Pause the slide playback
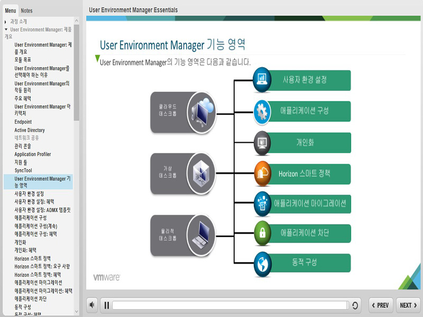The image size is (423, 317). click(x=107, y=305)
